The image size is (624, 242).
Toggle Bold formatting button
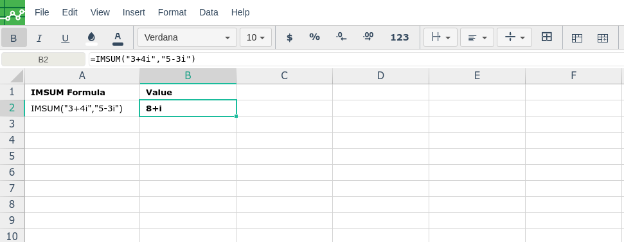tap(14, 38)
